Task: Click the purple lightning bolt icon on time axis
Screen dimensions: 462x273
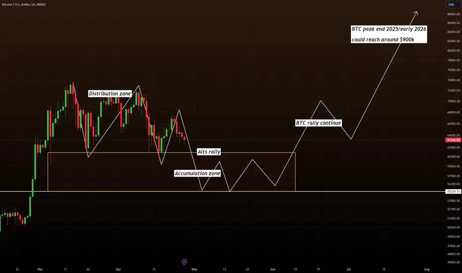Action: point(184,262)
